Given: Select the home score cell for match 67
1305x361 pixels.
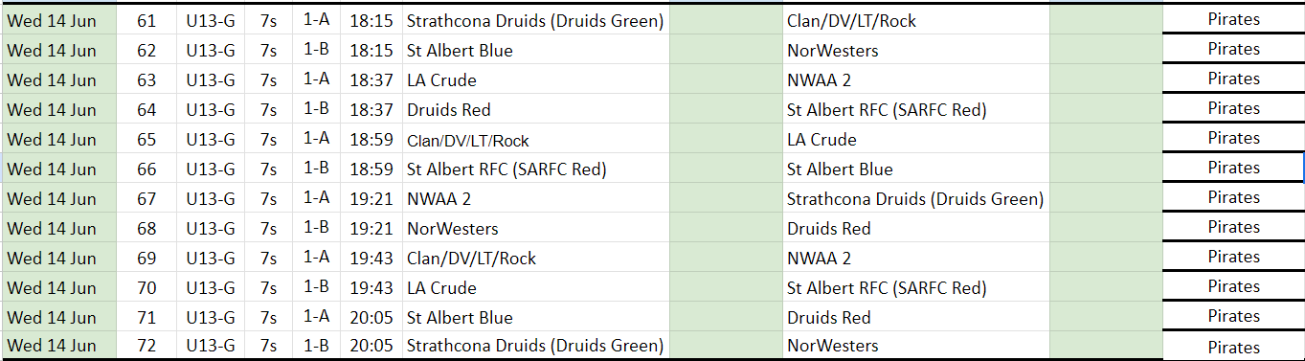Looking at the screenshot, I should 726,198.
